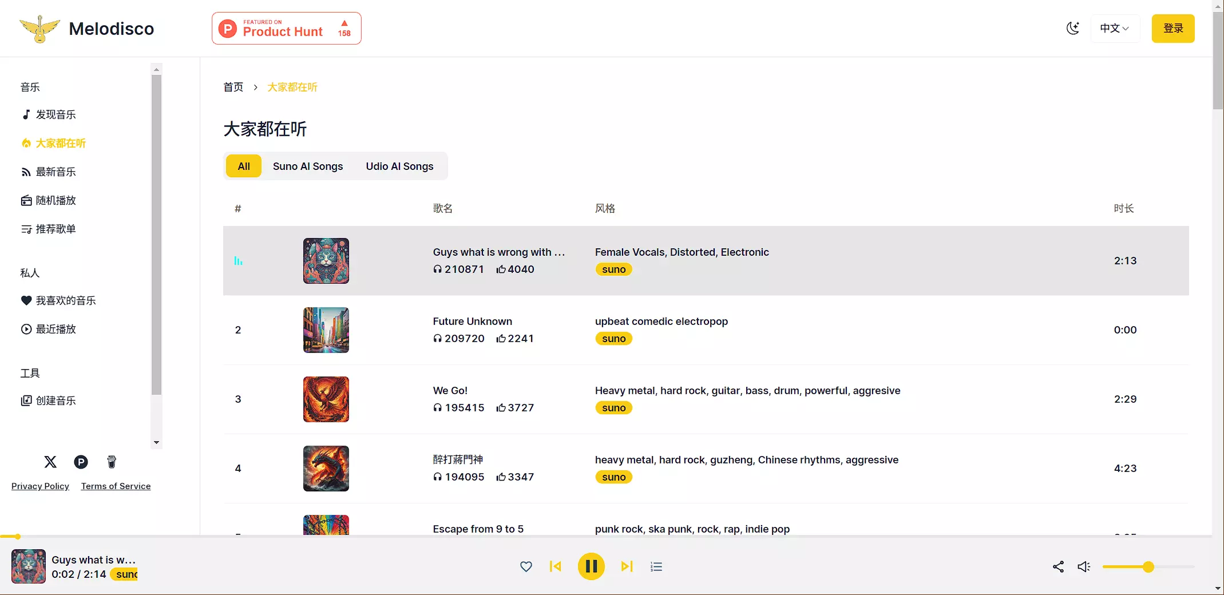
Task: Like the current song with heart icon
Action: 526,566
